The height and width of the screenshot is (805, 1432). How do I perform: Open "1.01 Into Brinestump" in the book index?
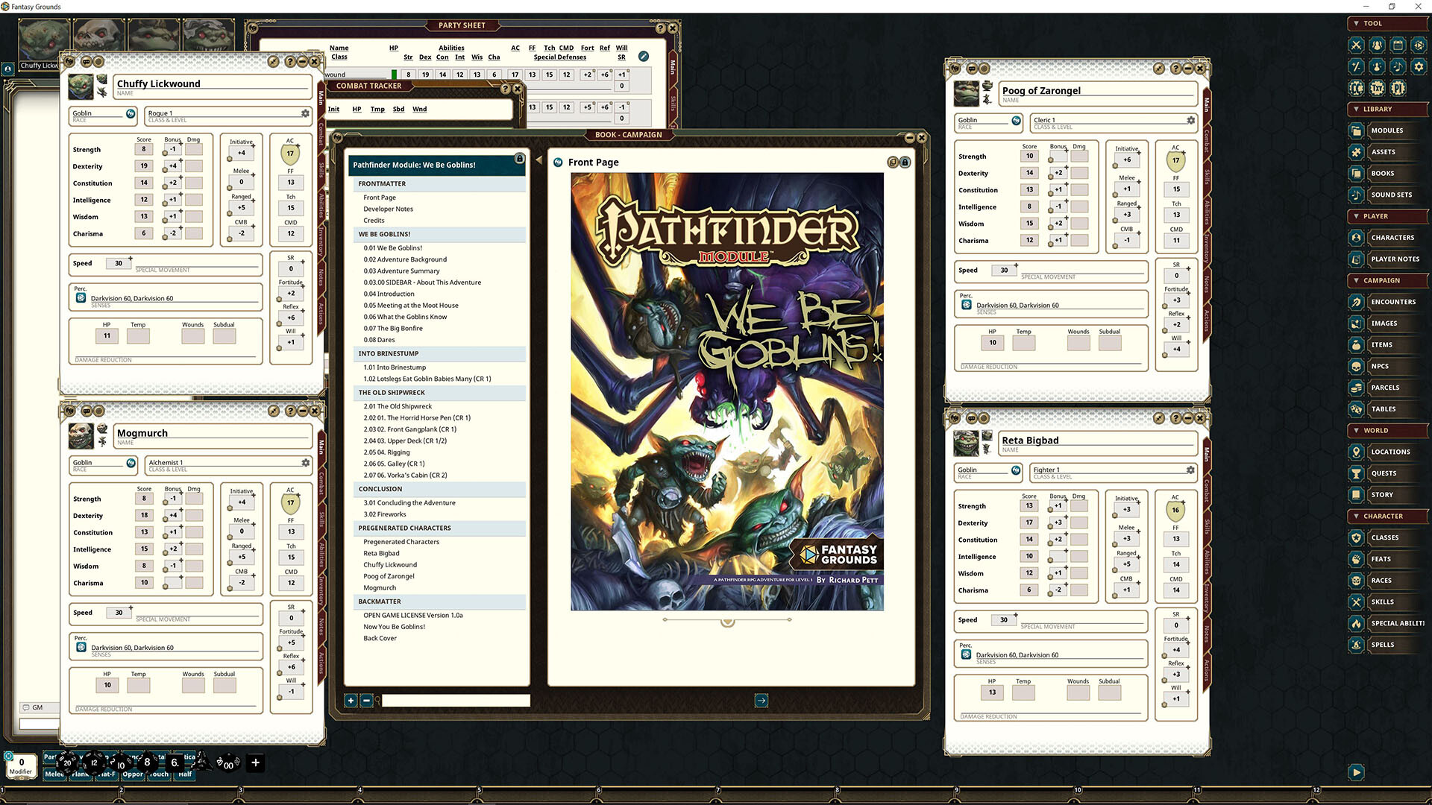(x=395, y=367)
